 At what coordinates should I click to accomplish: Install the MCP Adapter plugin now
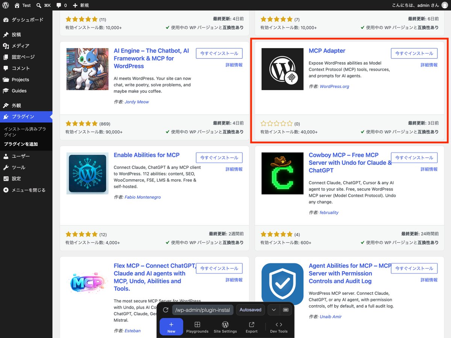pos(414,53)
